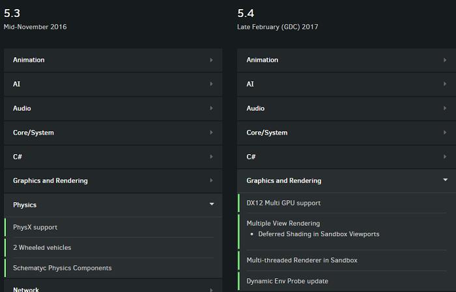Select the Dynamic Env Probe update item

click(x=347, y=281)
